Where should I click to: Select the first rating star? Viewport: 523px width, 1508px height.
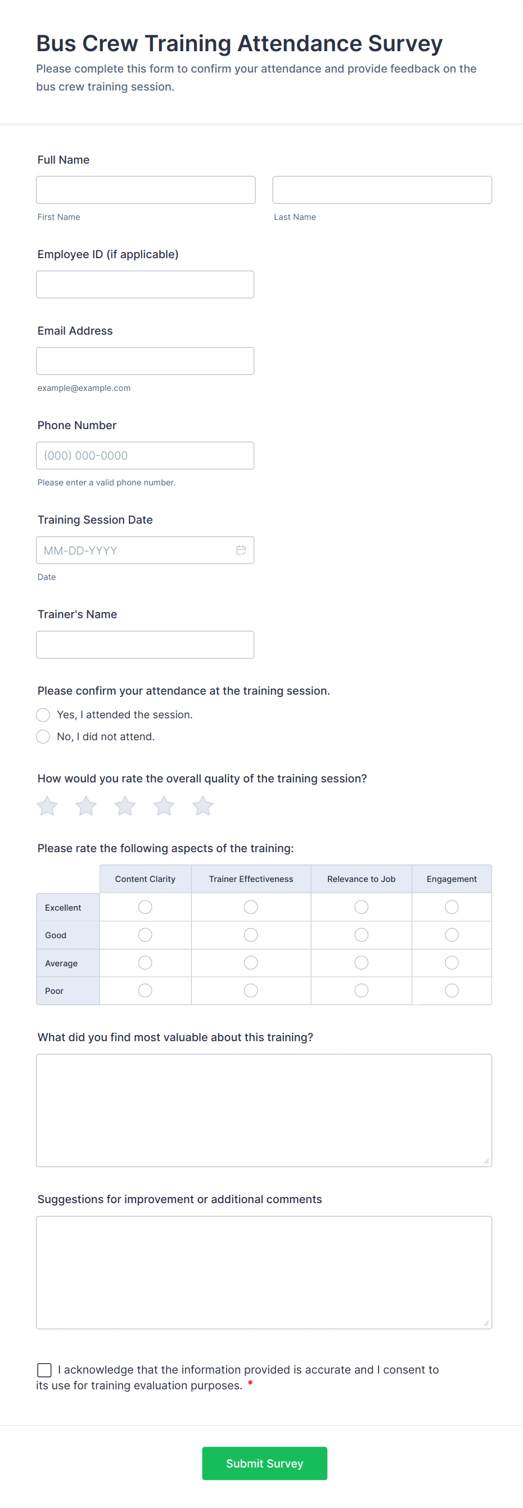coord(47,806)
